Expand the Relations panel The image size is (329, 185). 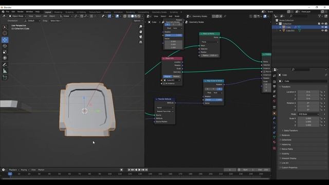tap(286, 135)
